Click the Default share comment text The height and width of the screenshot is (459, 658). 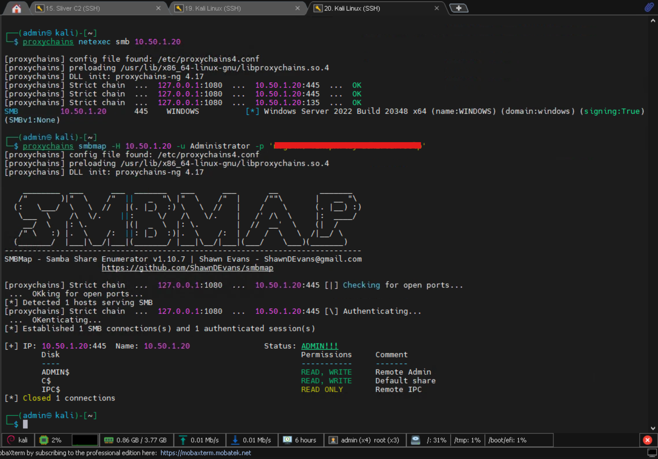point(406,381)
